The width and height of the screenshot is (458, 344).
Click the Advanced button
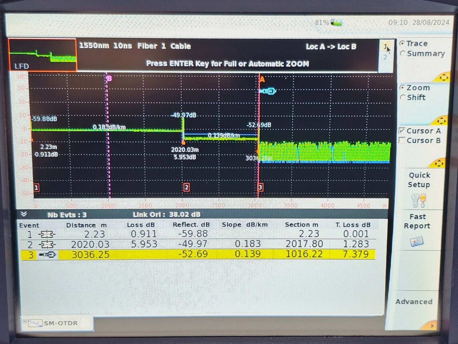click(414, 302)
